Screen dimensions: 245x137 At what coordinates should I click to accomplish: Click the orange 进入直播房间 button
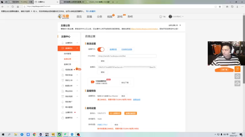115,113
